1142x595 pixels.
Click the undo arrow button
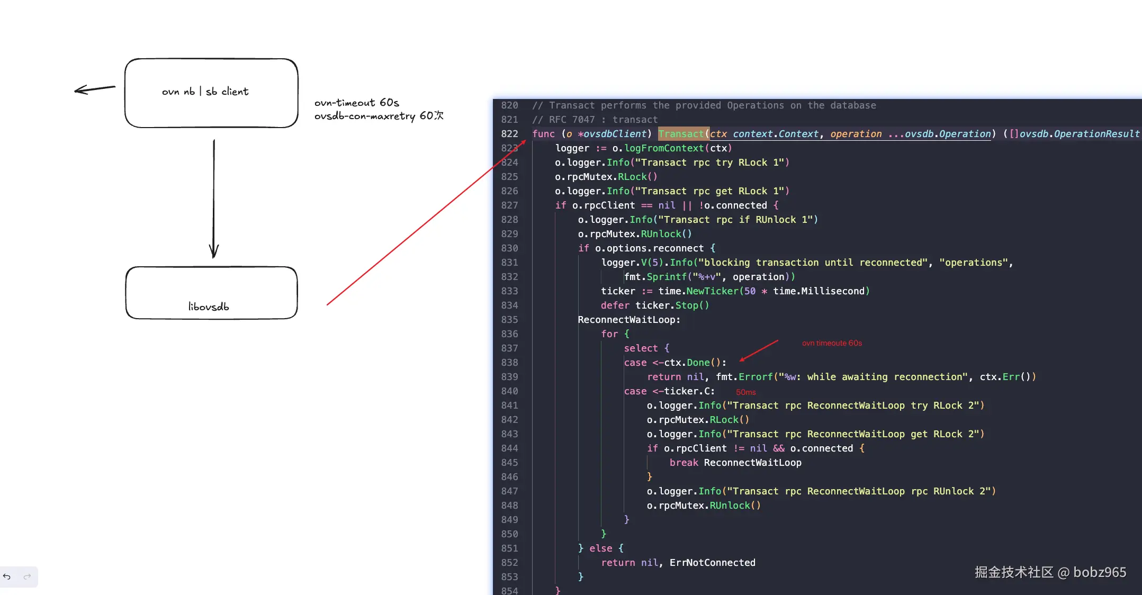click(x=7, y=576)
